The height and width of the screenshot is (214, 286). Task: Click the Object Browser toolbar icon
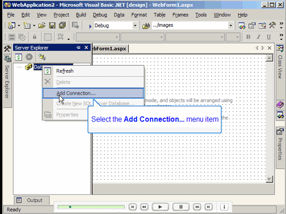click(262, 26)
